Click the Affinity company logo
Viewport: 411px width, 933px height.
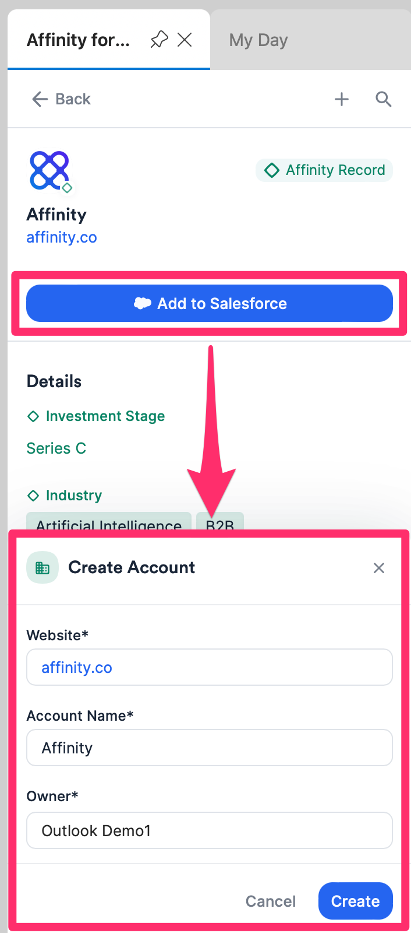(49, 170)
